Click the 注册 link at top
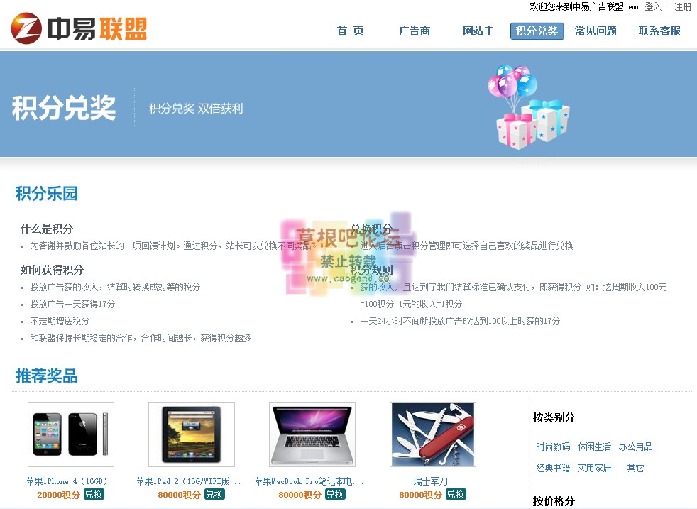The height and width of the screenshot is (509, 697). [x=683, y=6]
